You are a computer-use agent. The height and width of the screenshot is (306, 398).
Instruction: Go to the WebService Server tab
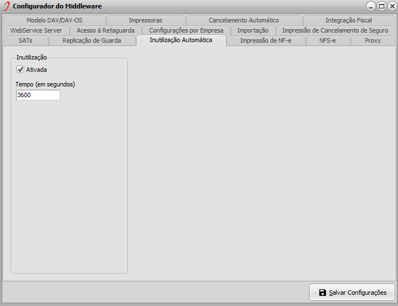coord(36,30)
